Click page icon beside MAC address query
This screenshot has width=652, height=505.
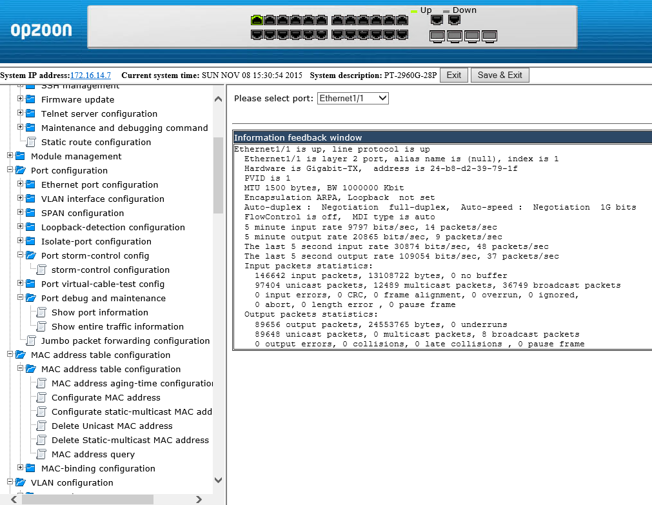pos(41,454)
